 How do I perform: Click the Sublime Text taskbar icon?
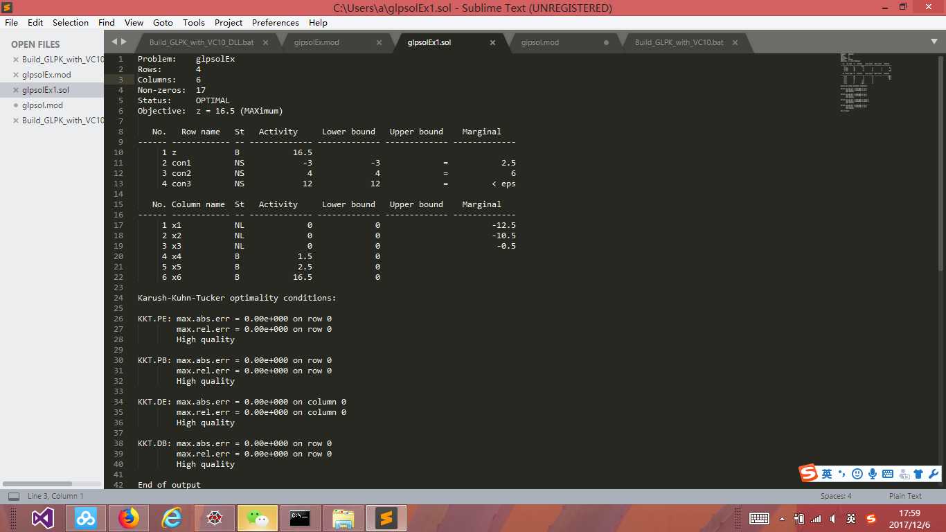click(x=386, y=518)
